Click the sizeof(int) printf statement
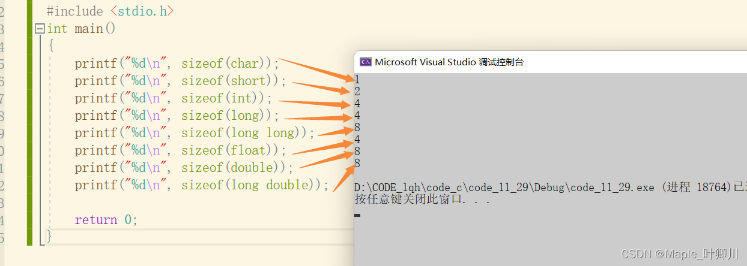The width and height of the screenshot is (747, 266). 174,98
